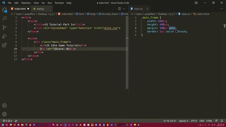Click the black color swatch in border
226x127 pixels.
(x=177, y=31)
